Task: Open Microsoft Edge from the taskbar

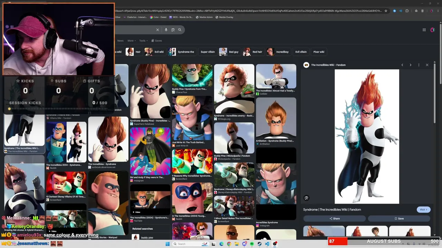Action: pos(221,244)
